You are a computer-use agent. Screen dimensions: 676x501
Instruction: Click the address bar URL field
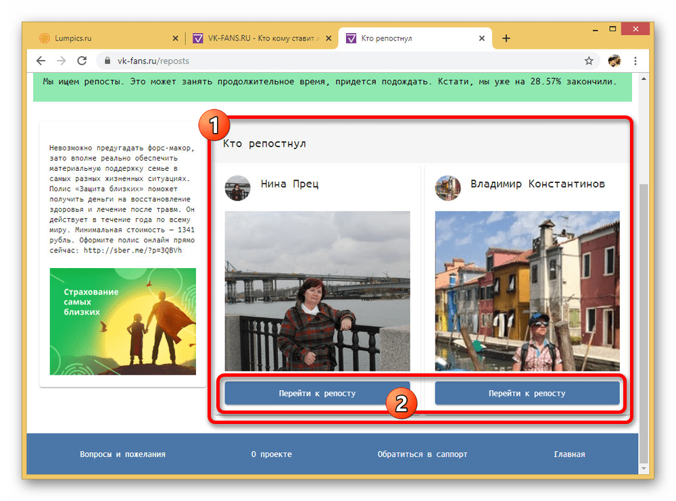tap(338, 61)
